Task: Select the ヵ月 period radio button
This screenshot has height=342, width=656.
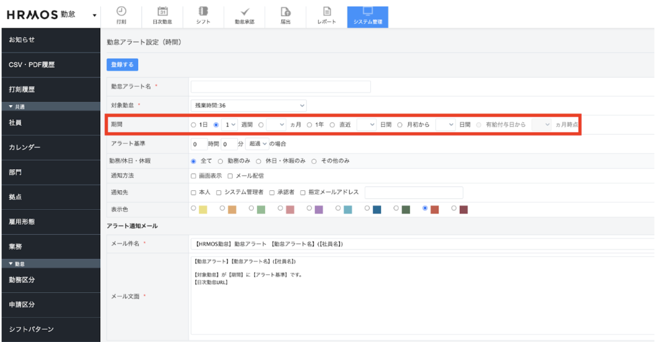Action: tap(261, 125)
